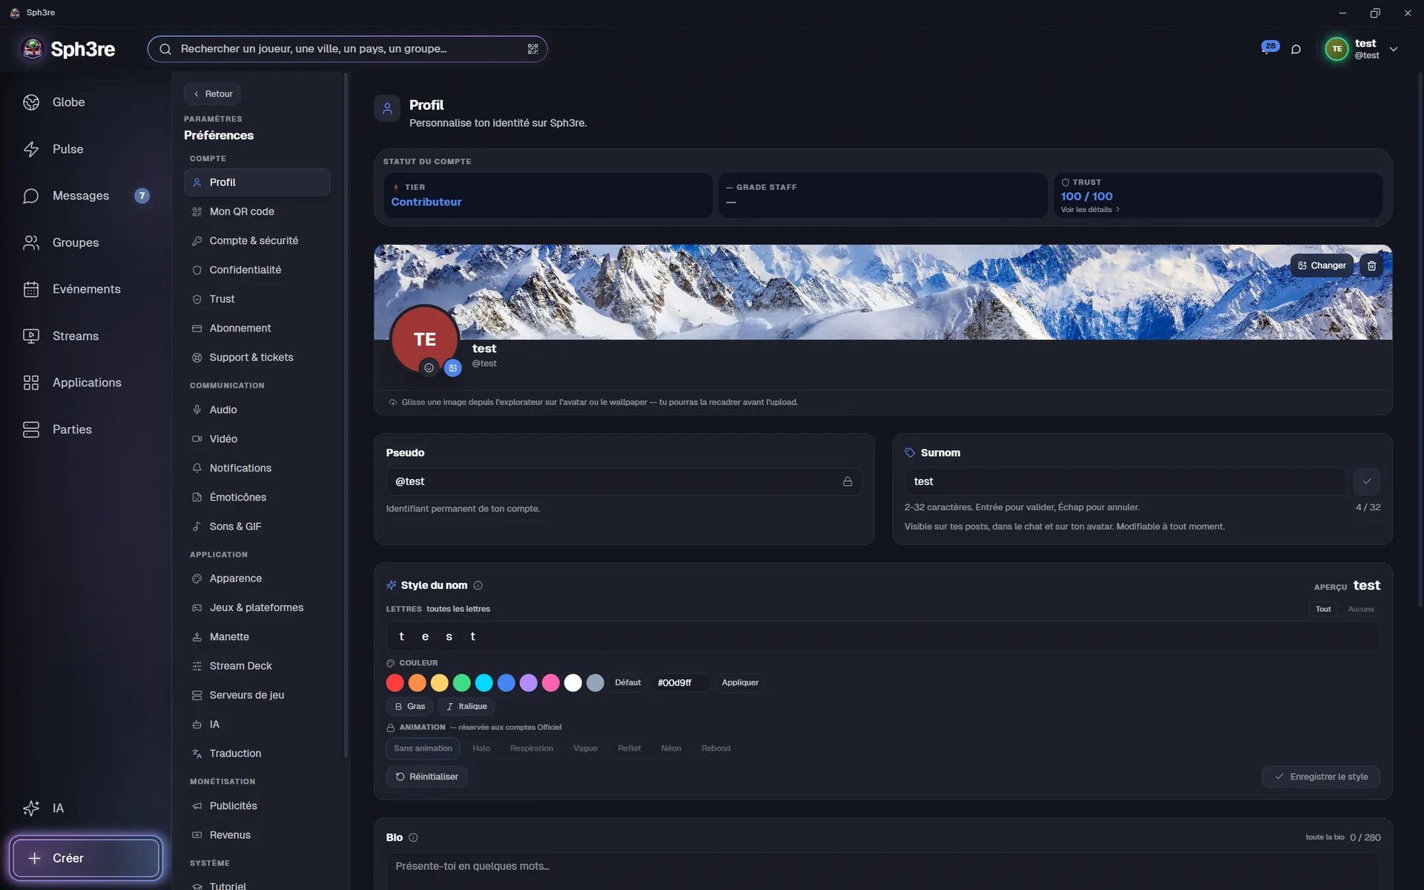Screen dimensions: 1424x890
Task: Open the chat bubble icon in top bar
Action: pyautogui.click(x=1296, y=49)
